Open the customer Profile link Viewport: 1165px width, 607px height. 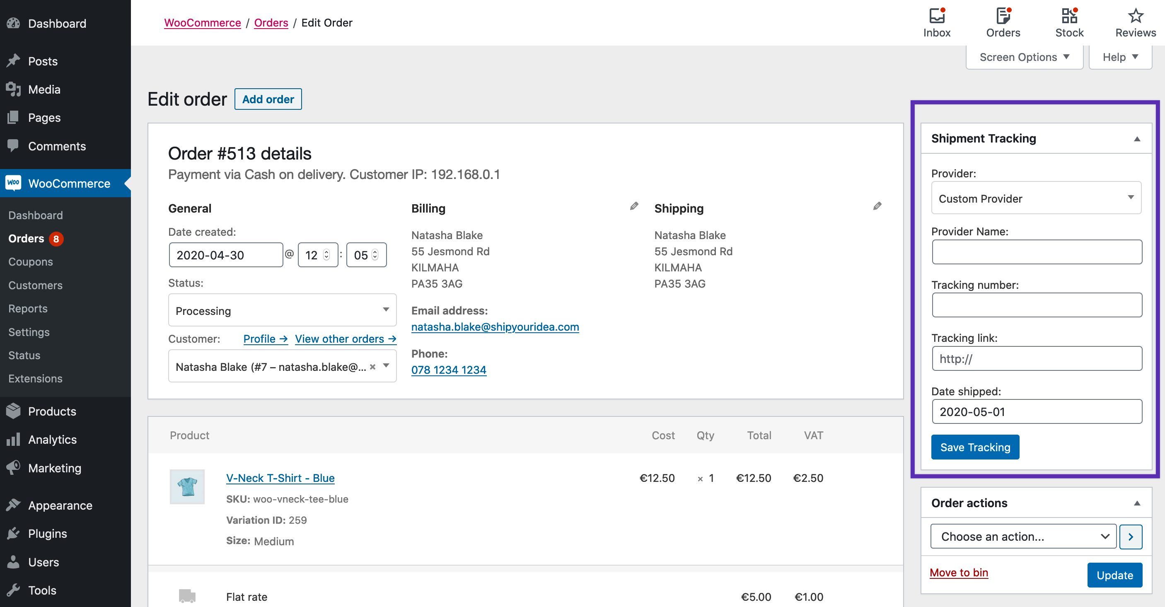pos(266,339)
